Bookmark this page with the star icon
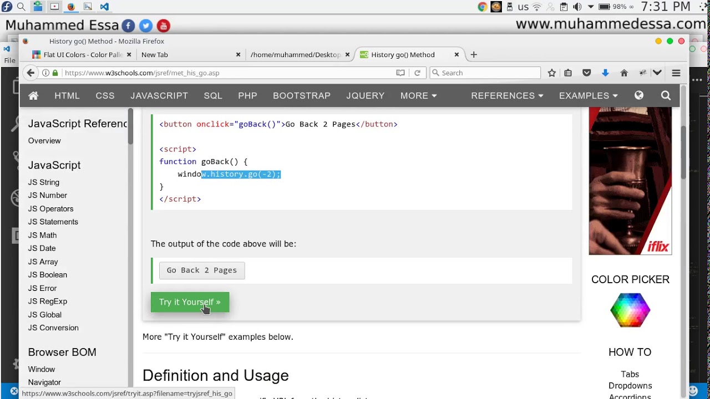The width and height of the screenshot is (710, 399). [552, 73]
